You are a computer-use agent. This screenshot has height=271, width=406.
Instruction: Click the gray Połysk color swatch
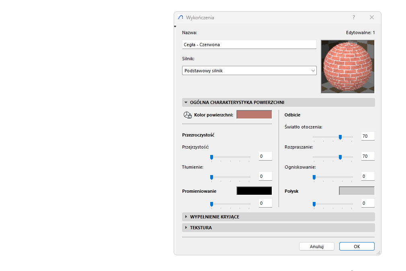[356, 190]
